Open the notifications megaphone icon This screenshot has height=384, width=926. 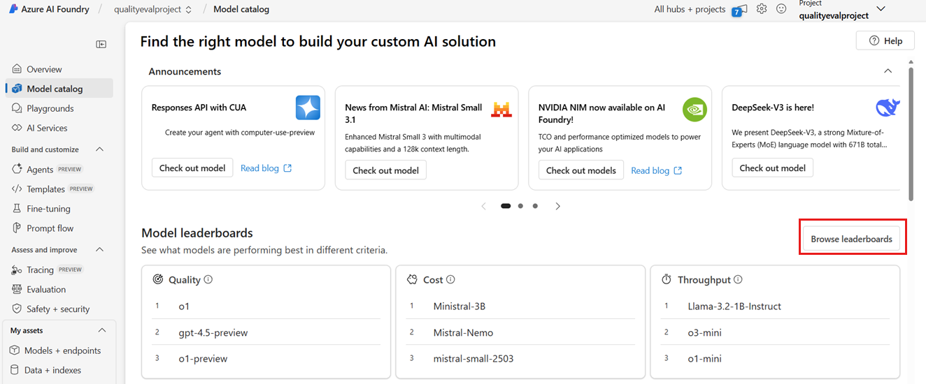click(x=740, y=9)
